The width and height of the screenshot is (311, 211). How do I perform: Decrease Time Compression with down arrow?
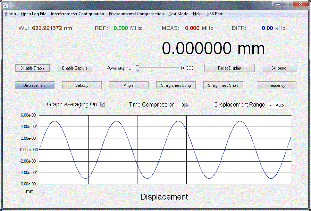click(187, 107)
